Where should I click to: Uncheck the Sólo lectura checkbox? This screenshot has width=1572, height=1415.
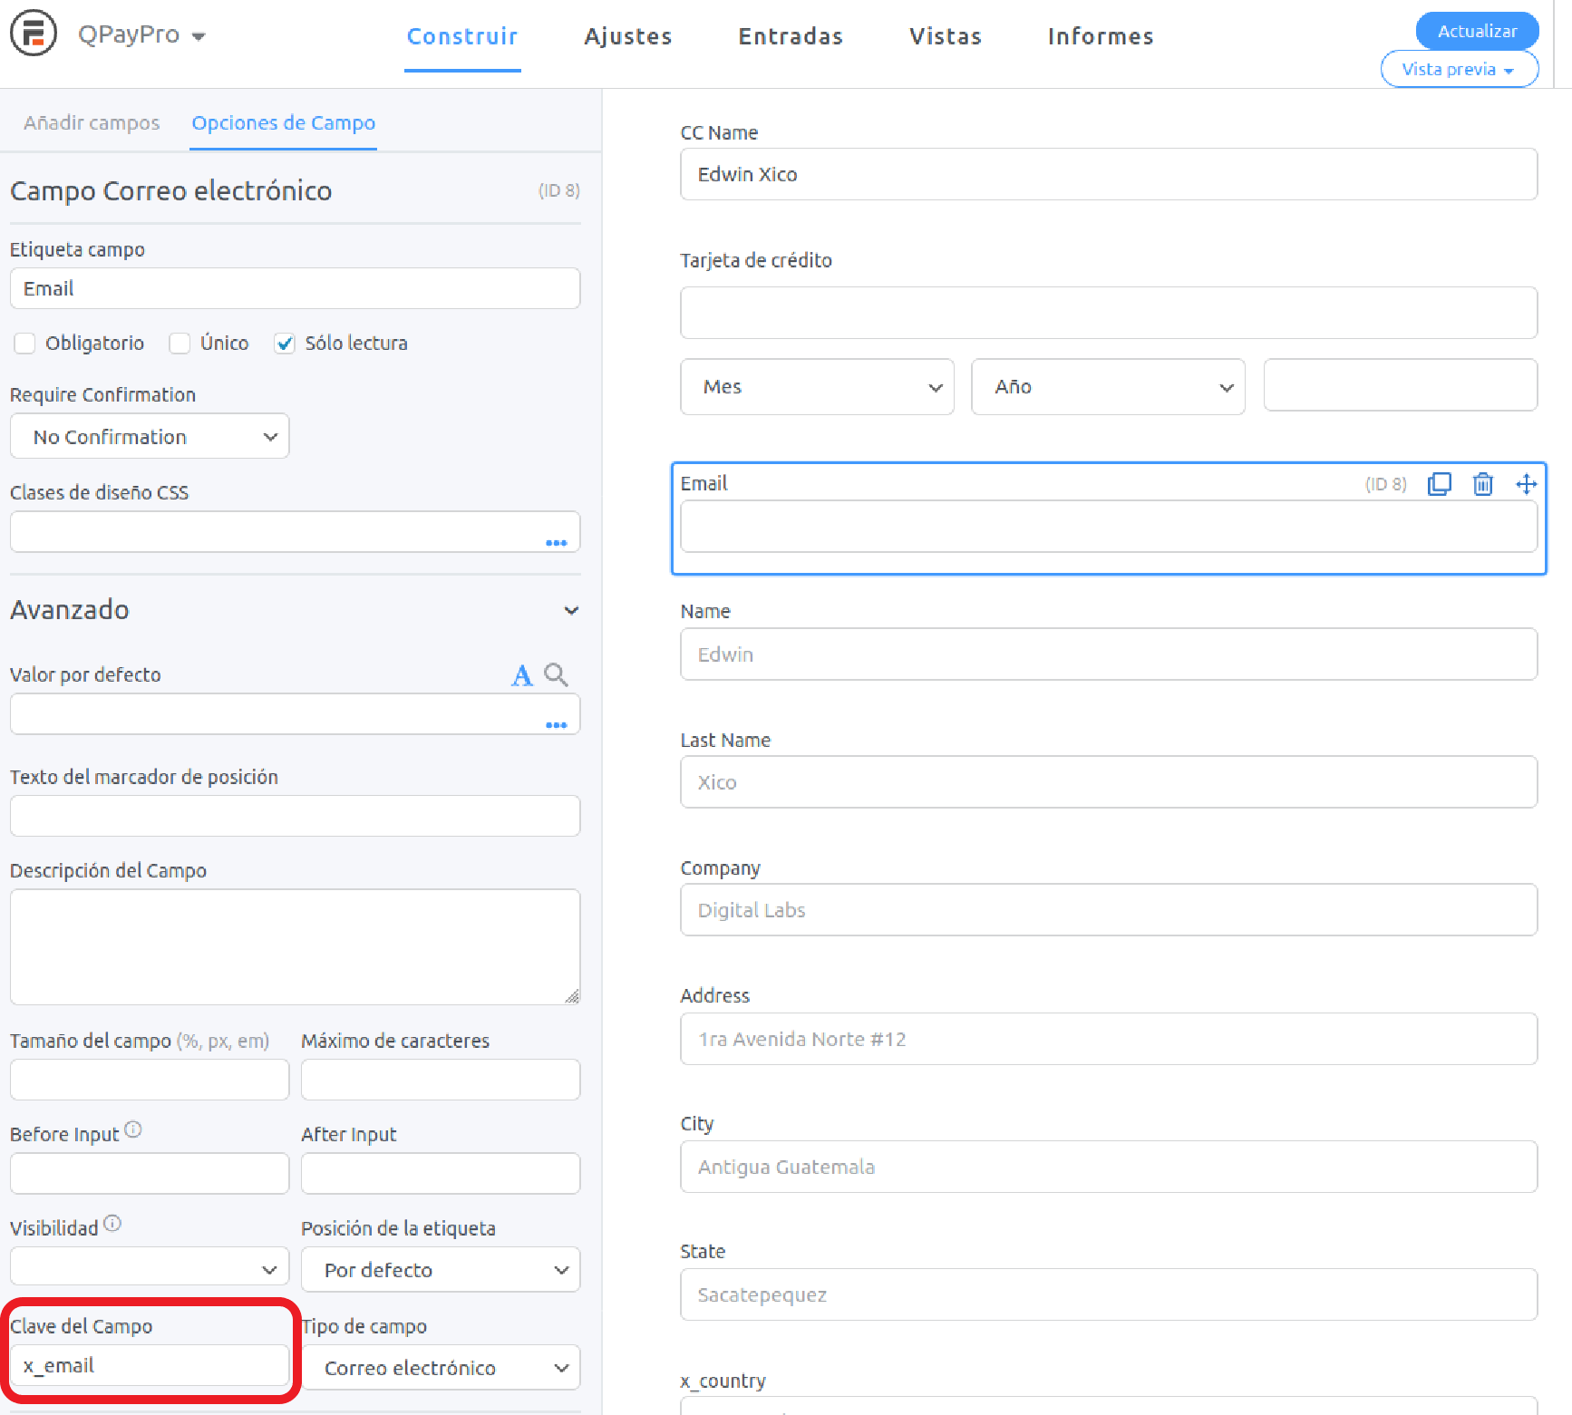coord(285,344)
